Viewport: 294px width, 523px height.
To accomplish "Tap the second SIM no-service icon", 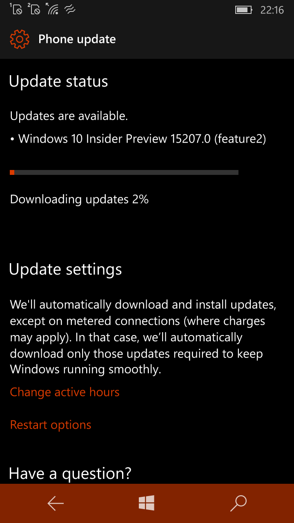I will coord(34,9).
